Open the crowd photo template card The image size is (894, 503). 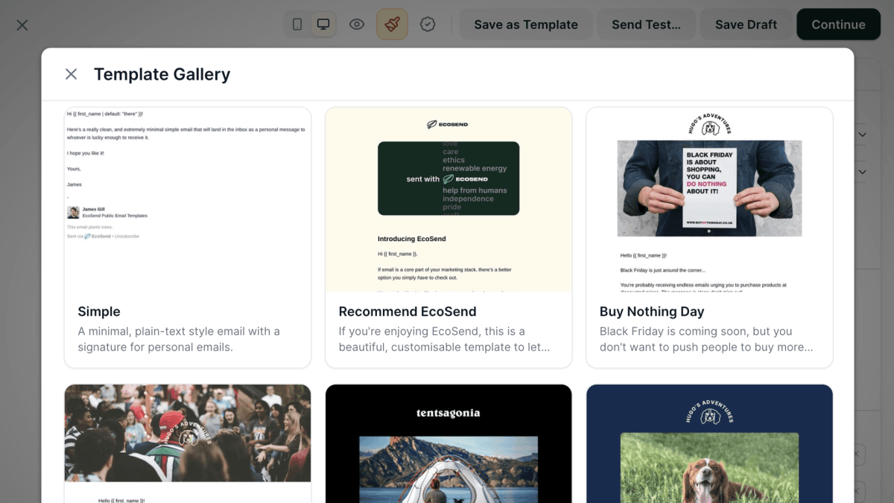pyautogui.click(x=188, y=443)
